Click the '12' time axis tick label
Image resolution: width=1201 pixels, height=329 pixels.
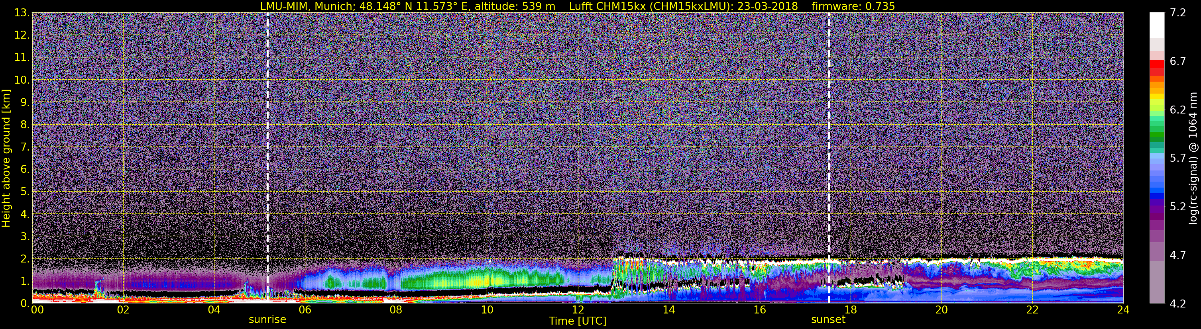[x=578, y=310]
